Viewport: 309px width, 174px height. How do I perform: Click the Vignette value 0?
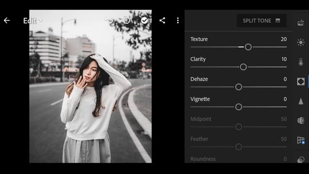point(285,99)
